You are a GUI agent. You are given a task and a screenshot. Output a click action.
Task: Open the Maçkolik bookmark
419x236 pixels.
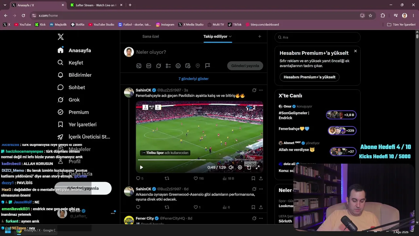point(58,25)
